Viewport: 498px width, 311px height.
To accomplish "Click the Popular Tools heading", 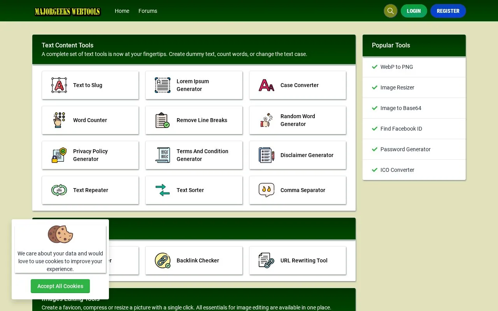I will pyautogui.click(x=391, y=45).
